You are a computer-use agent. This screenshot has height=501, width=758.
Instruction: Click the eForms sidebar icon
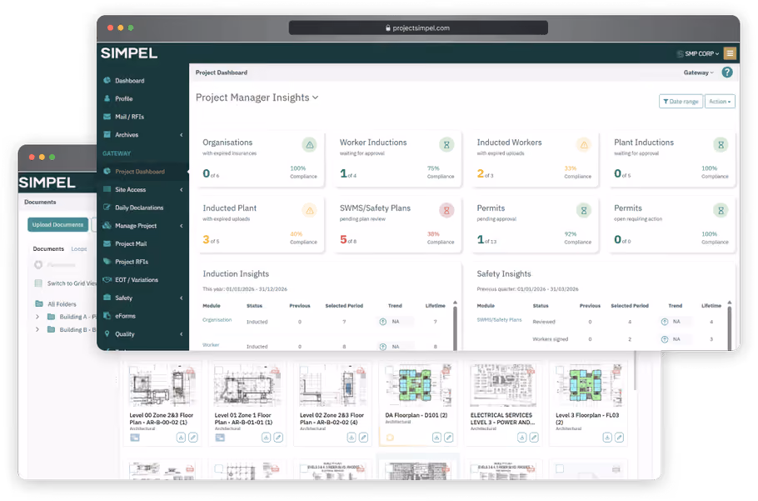point(107,316)
